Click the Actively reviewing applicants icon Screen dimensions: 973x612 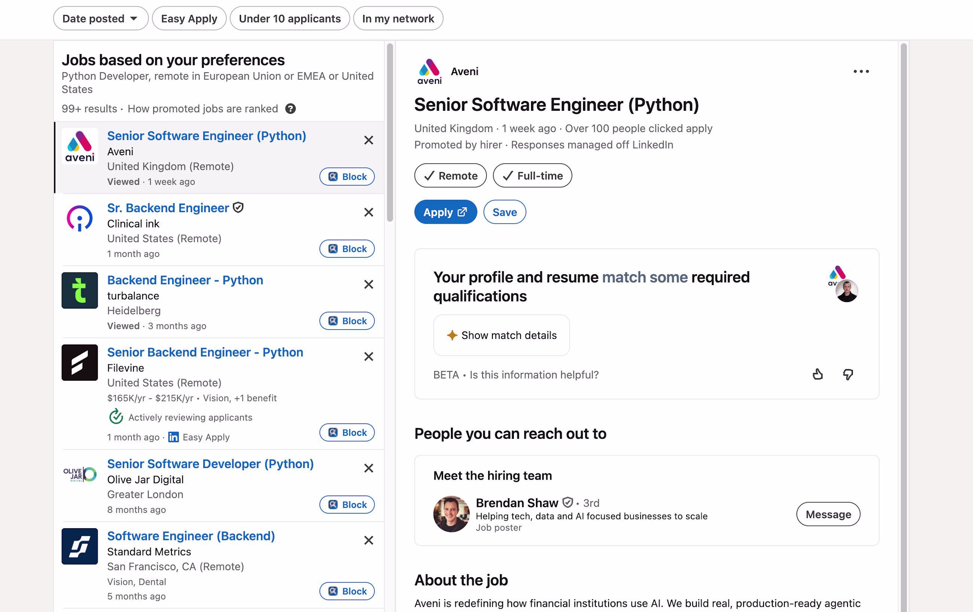coord(116,417)
